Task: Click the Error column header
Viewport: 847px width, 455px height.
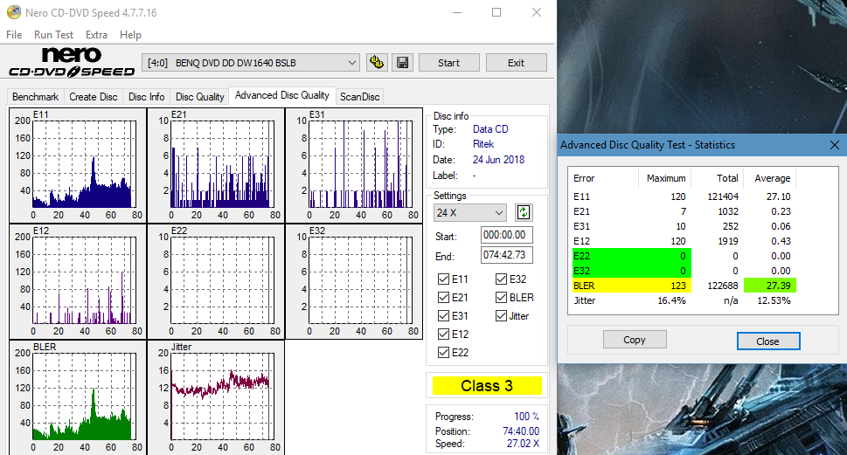Action: click(x=584, y=178)
